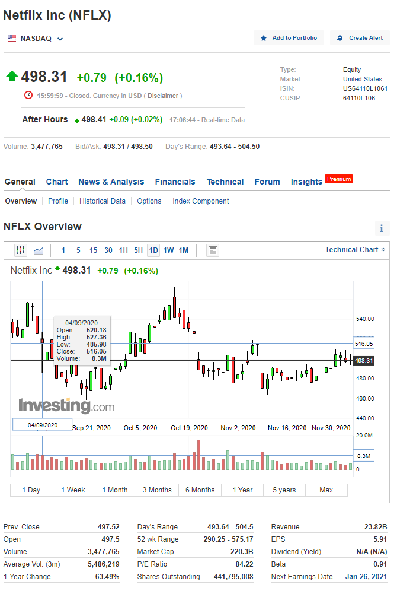Set chart range to 3 Months
The width and height of the screenshot is (397, 591).
pos(157,490)
